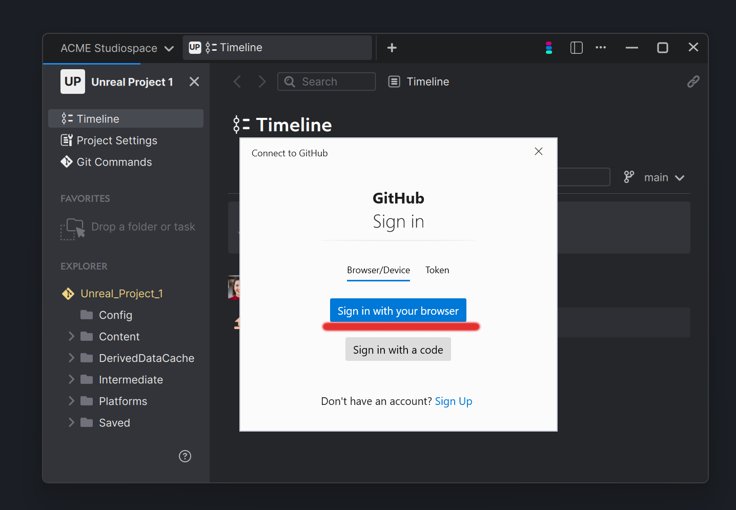Open the Sign Up link
The image size is (736, 510).
pyautogui.click(x=454, y=401)
